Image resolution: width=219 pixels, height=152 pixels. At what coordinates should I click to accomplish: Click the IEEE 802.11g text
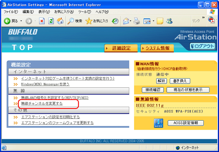pos(150,105)
